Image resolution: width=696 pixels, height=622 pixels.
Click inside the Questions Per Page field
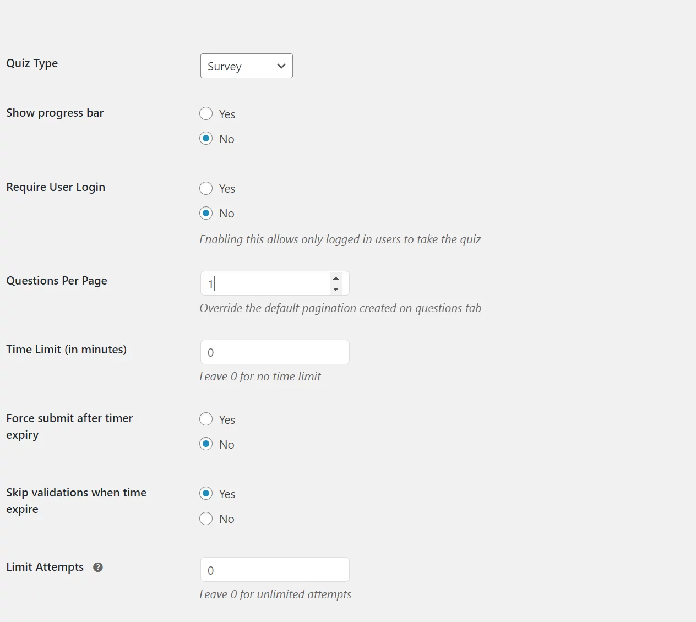click(x=264, y=283)
